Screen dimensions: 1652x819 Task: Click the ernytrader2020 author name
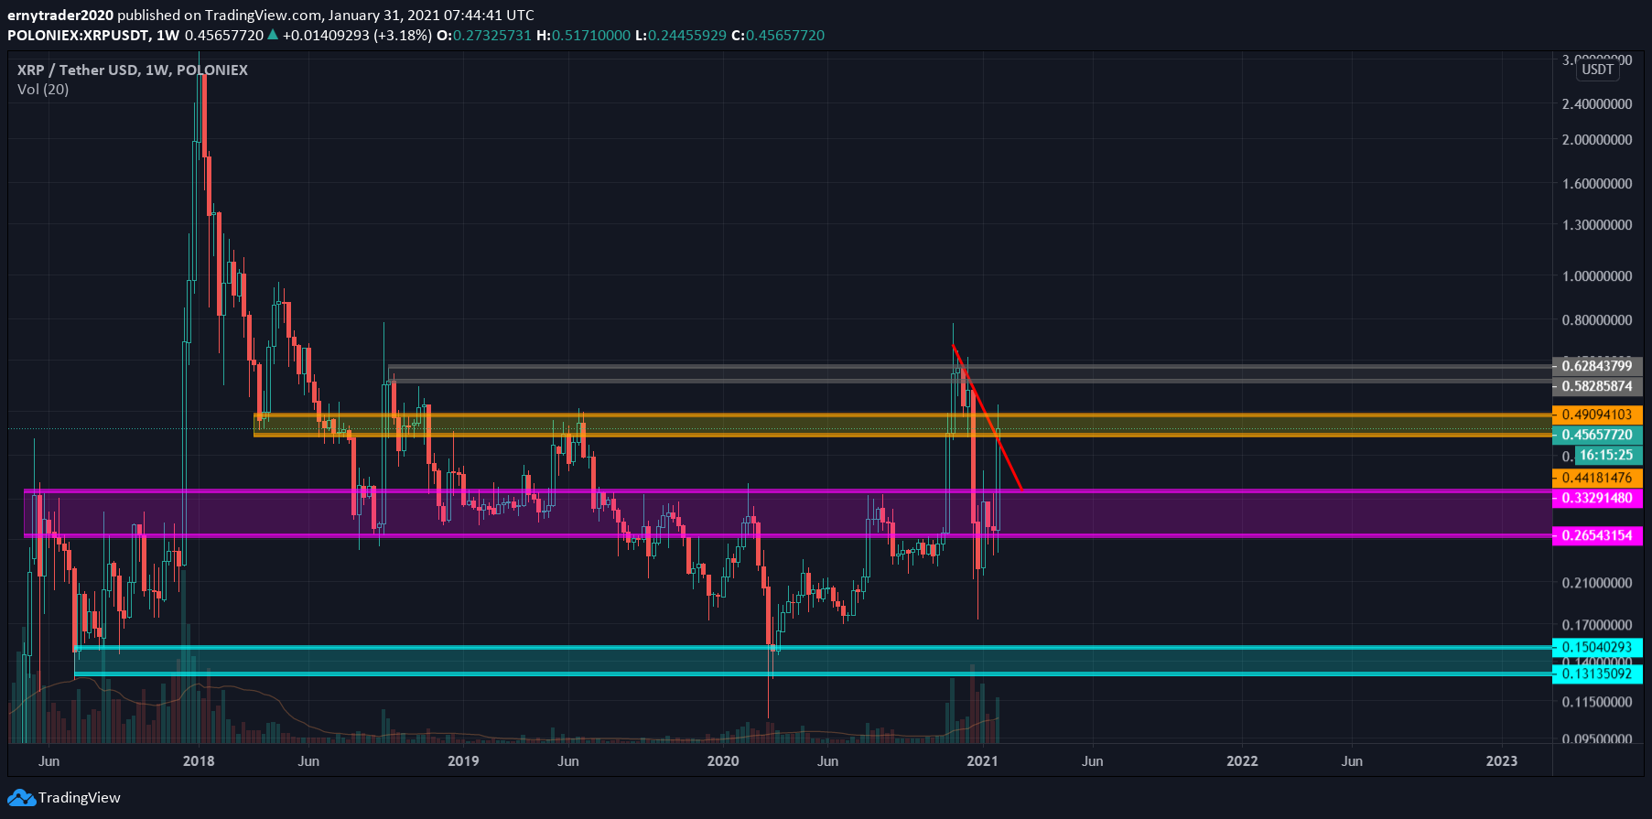pyautogui.click(x=60, y=15)
